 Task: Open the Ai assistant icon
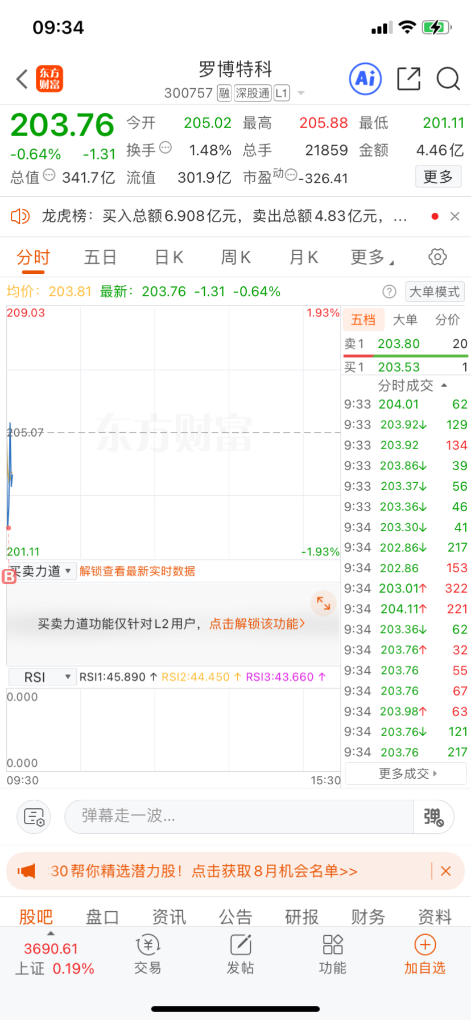[x=365, y=79]
